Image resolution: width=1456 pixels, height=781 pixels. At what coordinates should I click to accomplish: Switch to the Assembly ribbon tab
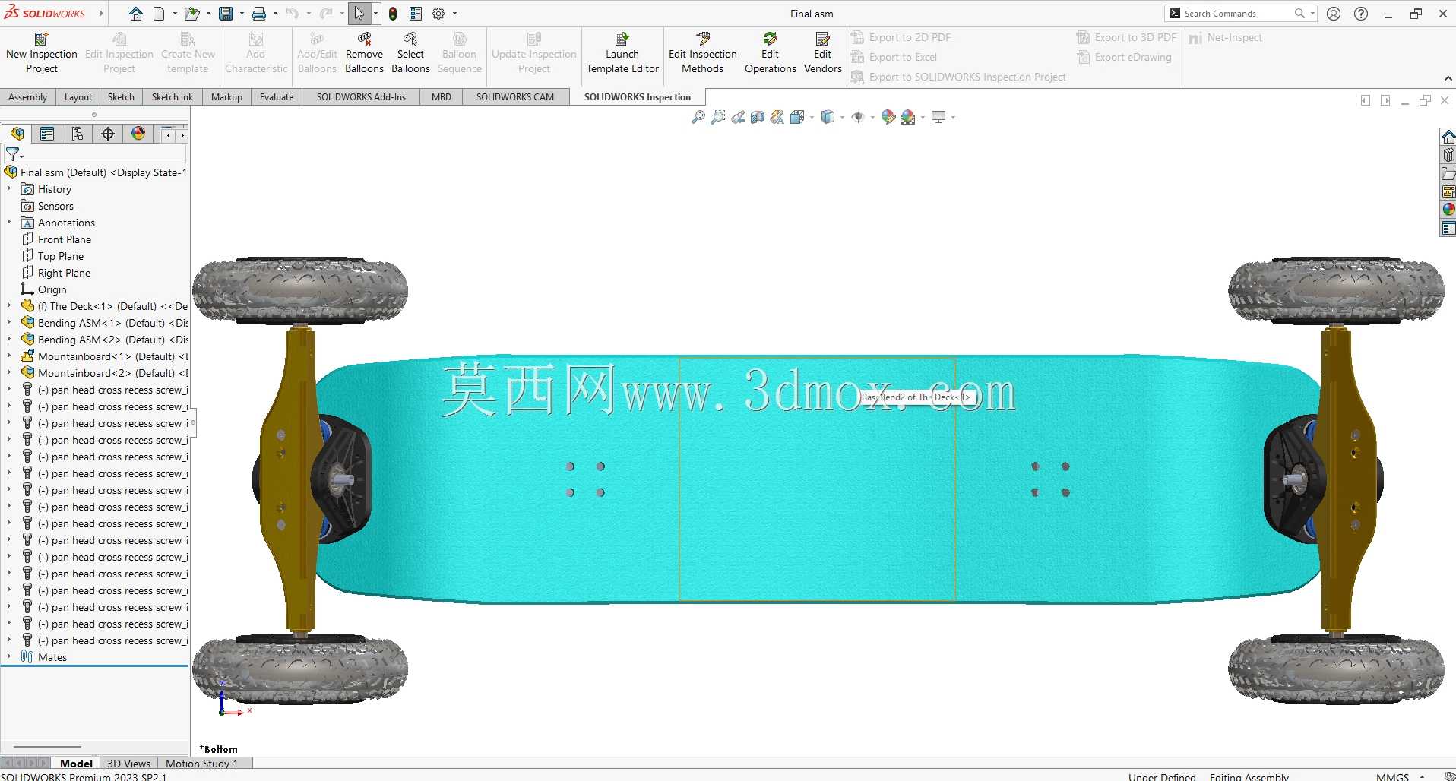pyautogui.click(x=27, y=96)
